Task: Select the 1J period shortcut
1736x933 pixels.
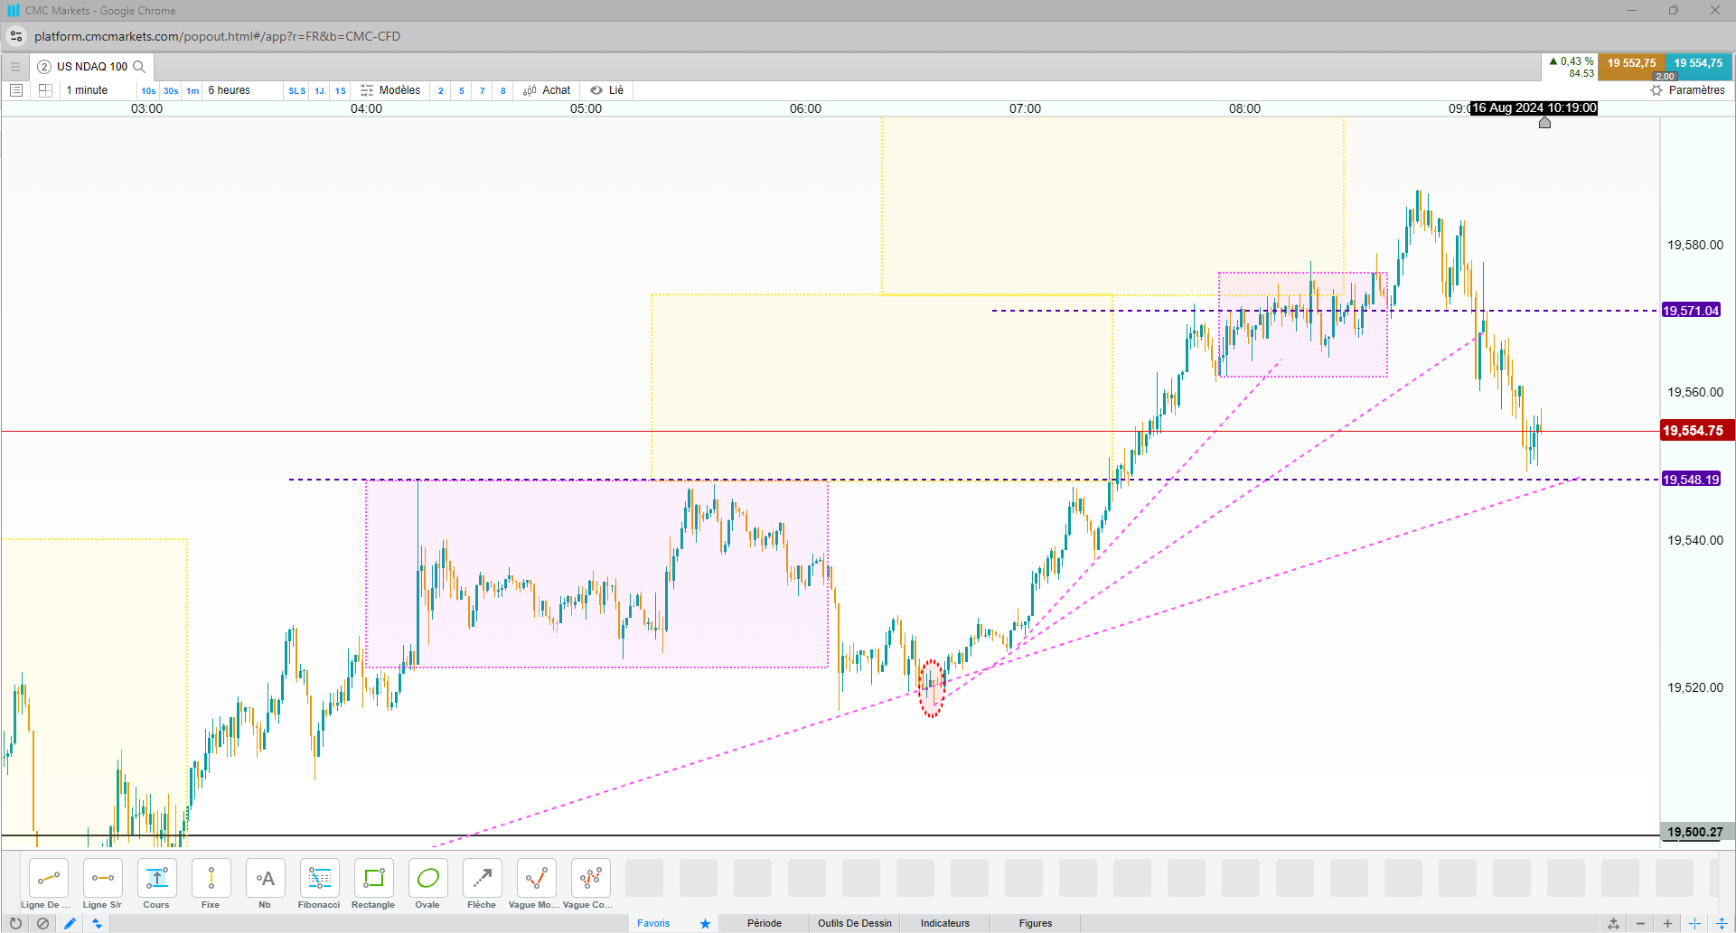Action: [x=319, y=90]
